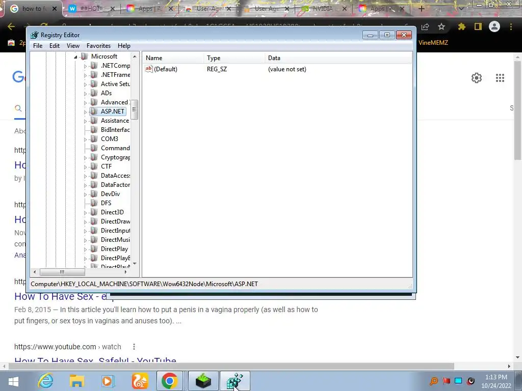The width and height of the screenshot is (522, 391).
Task: Open Windows Media Player from taskbar
Action: point(108,381)
